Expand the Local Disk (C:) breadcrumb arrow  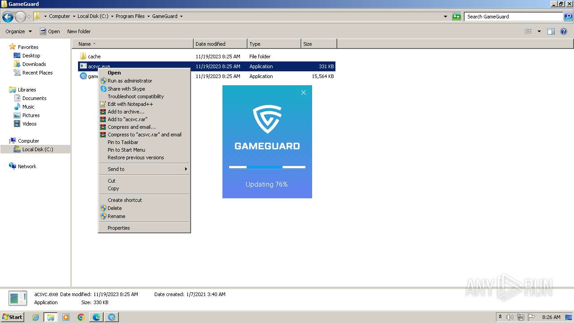tap(112, 17)
